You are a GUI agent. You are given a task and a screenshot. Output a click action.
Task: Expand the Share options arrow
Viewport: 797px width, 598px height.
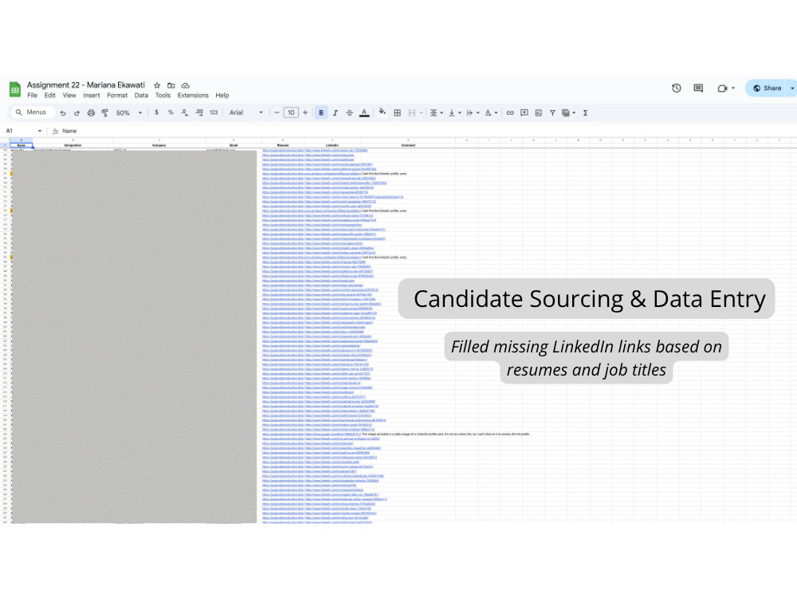point(792,88)
